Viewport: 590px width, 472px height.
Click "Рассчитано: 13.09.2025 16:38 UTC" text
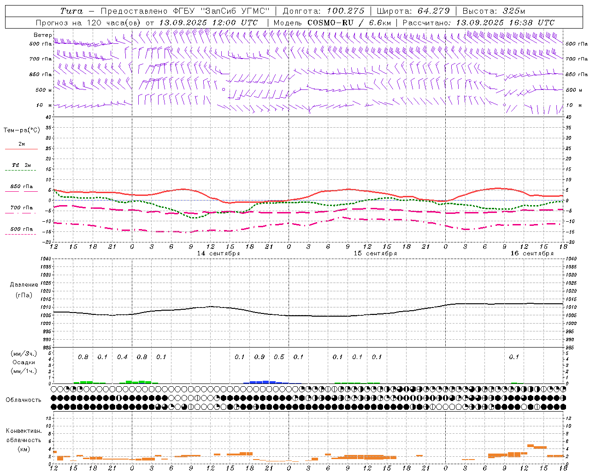(x=478, y=23)
